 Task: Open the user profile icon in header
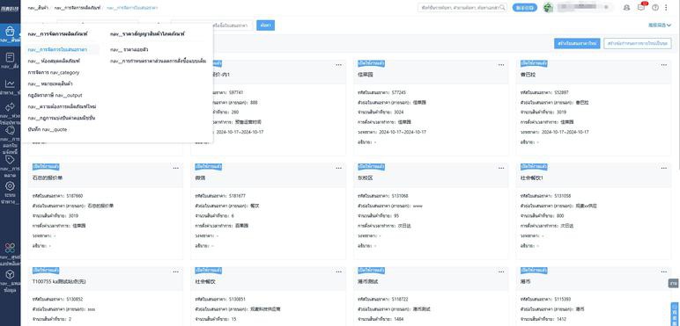[x=626, y=7]
